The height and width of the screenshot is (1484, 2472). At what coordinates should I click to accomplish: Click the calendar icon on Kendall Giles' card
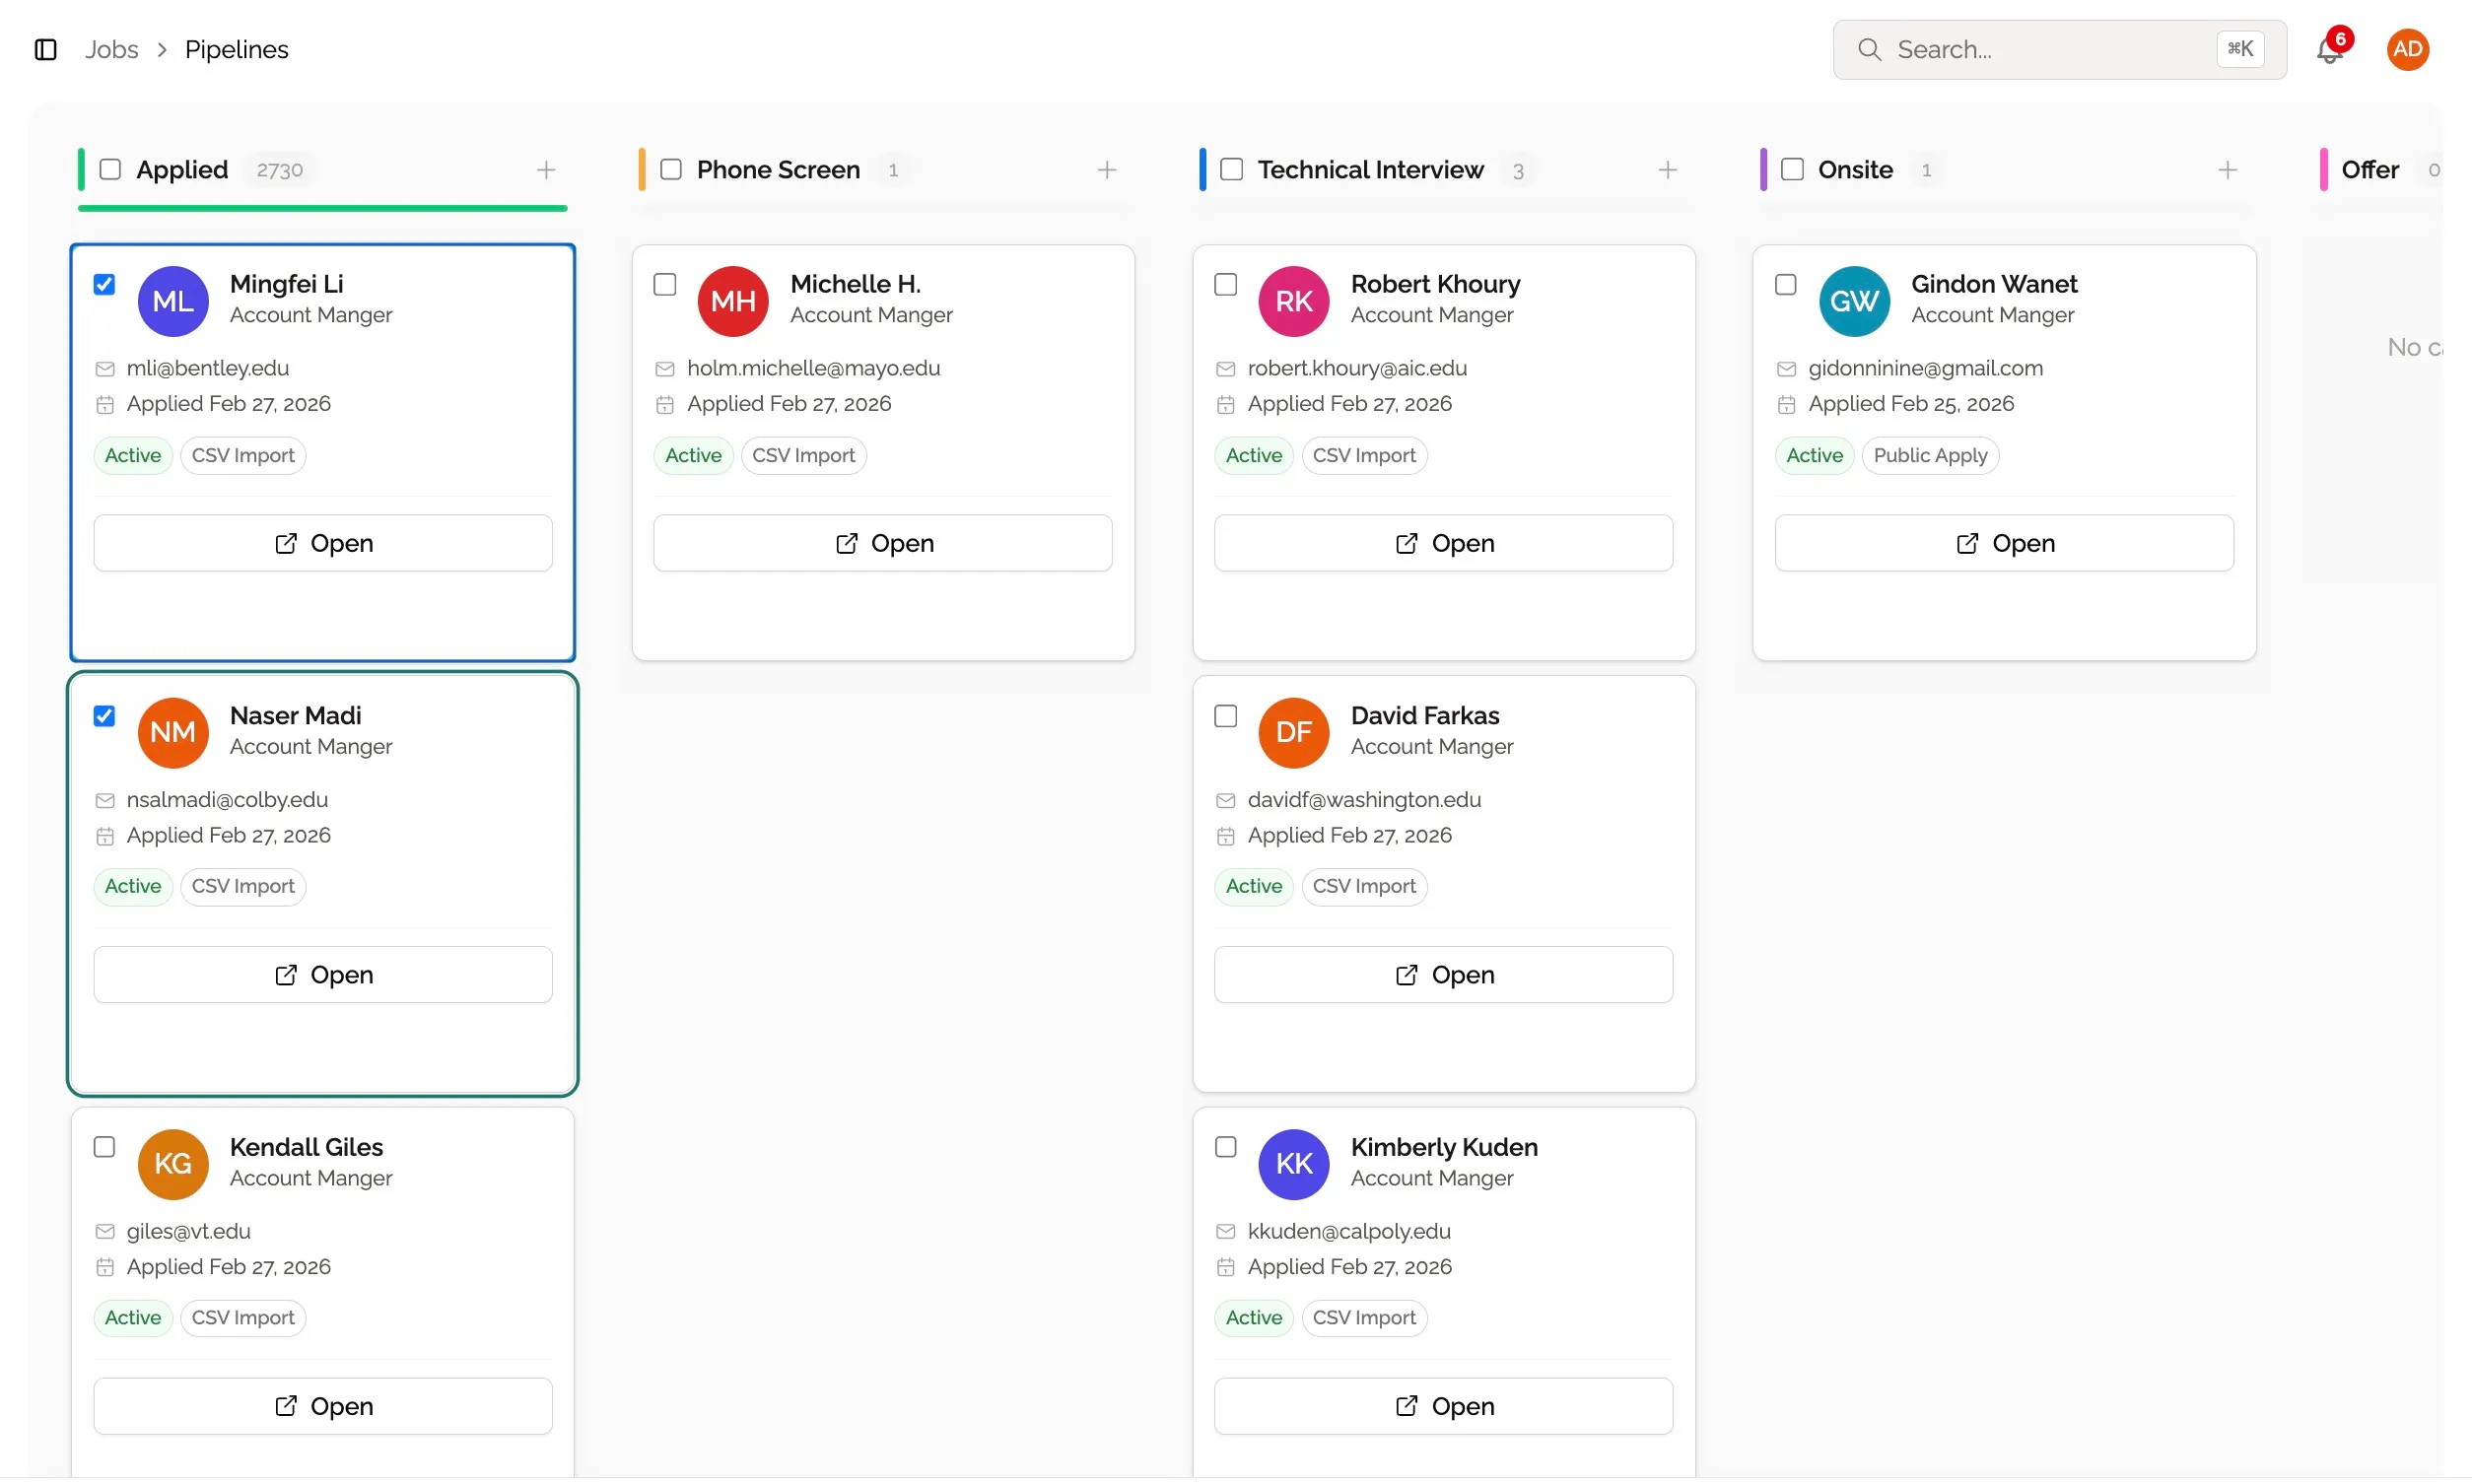click(106, 1266)
